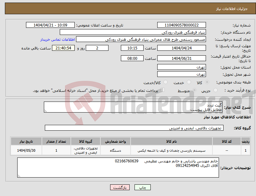Click the row number cell 1
256x196 pixels.
pyautogui.click(x=246, y=150)
